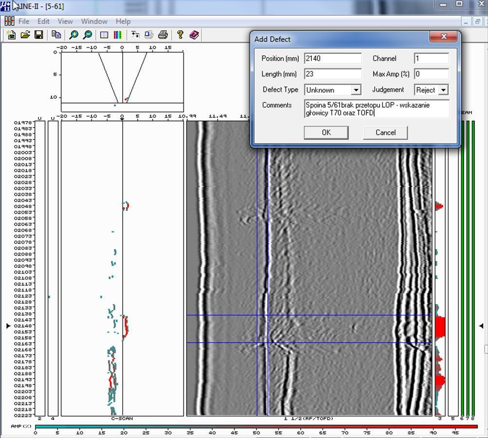488x438 pixels.
Task: Confirm the defect with OK
Action: click(326, 132)
